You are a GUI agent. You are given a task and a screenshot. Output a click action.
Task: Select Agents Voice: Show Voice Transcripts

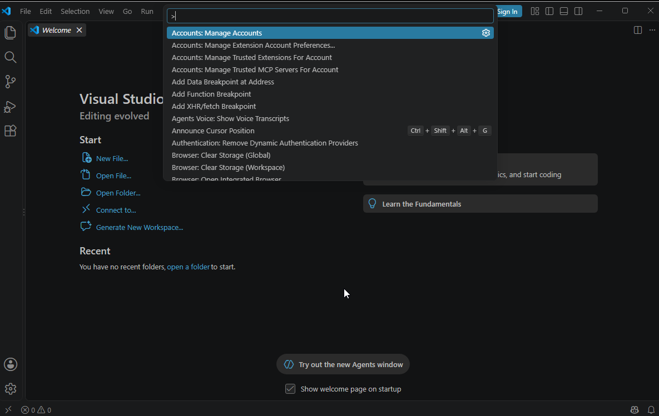[x=330, y=118]
